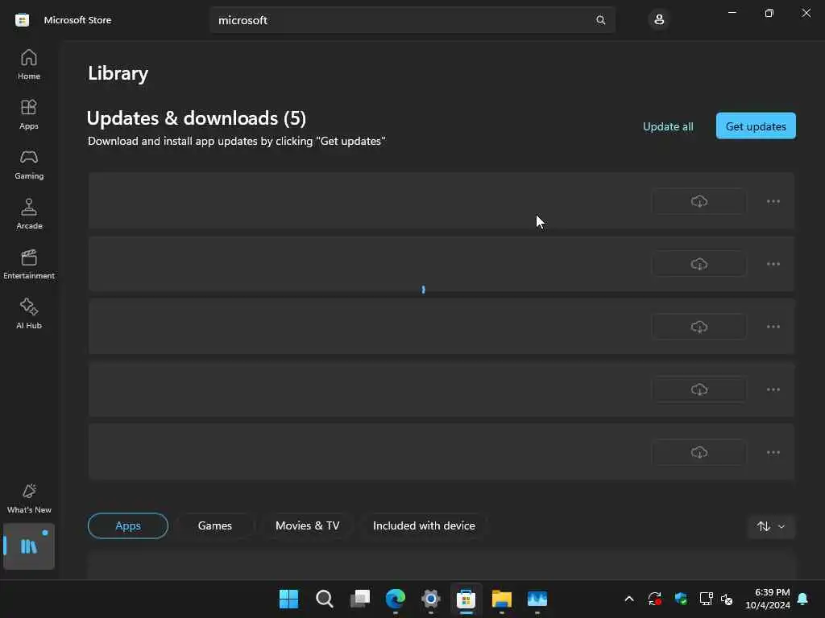The height and width of the screenshot is (618, 825).
Task: Open more options for fifth update row
Action: coord(773,452)
